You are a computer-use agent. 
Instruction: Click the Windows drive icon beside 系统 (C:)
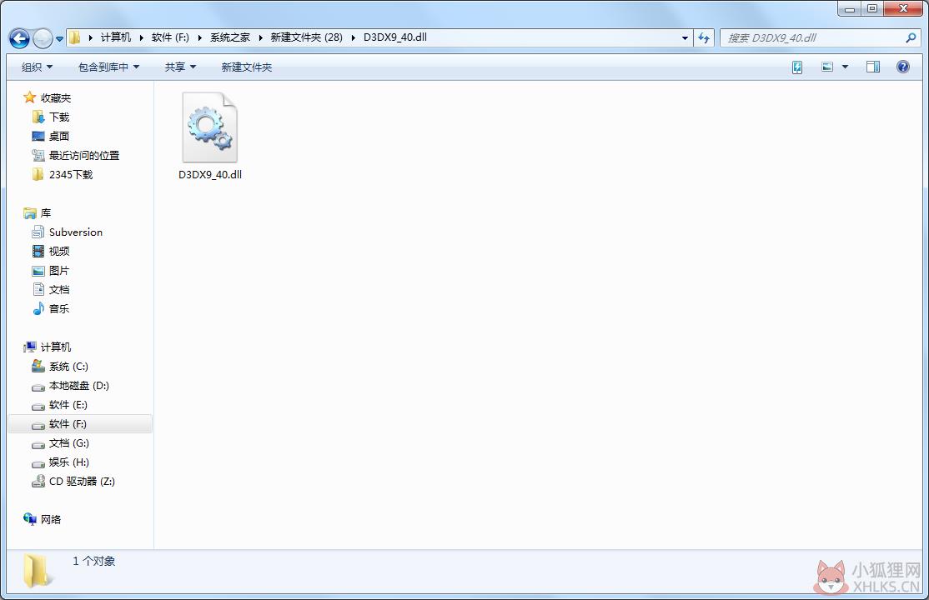38,366
